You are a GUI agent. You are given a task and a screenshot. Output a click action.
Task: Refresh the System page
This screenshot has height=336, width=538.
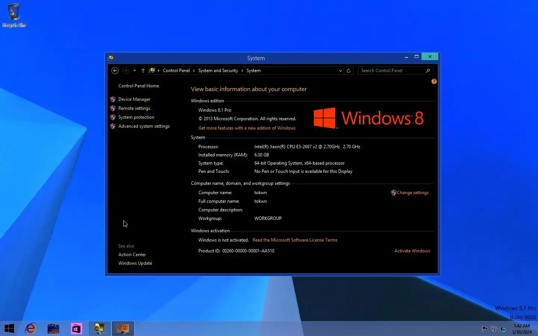click(x=349, y=71)
